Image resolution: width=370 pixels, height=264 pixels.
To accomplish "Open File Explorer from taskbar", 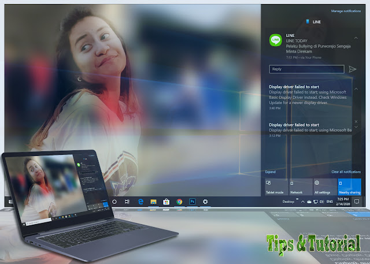I will [153, 202].
